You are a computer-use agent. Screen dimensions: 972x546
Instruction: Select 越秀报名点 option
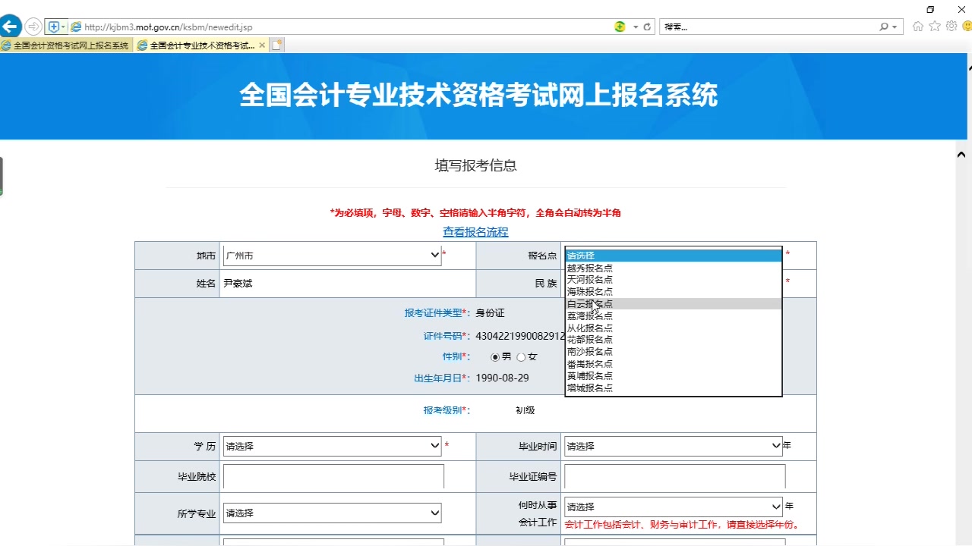pyautogui.click(x=674, y=268)
